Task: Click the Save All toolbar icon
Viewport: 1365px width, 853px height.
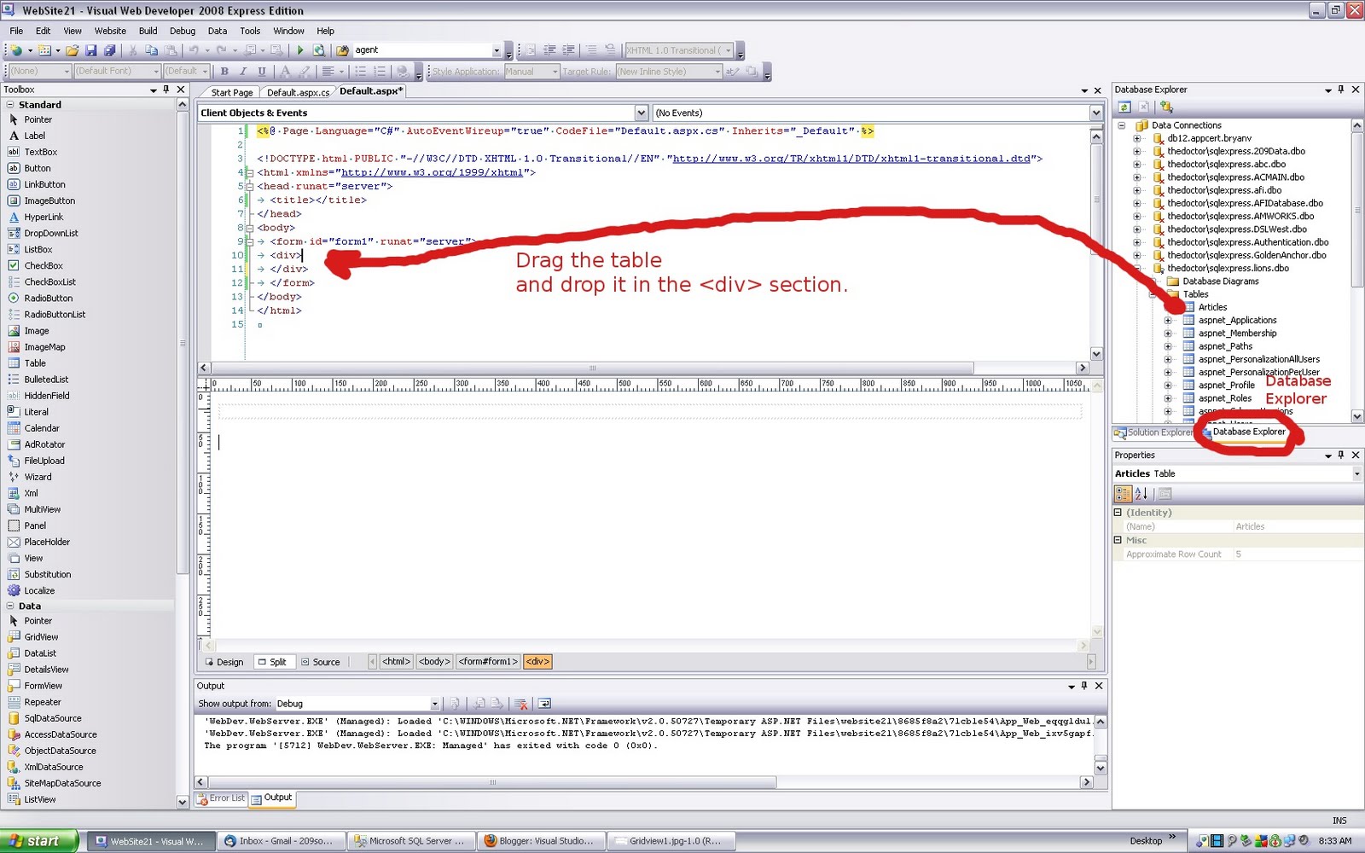Action: pos(110,50)
